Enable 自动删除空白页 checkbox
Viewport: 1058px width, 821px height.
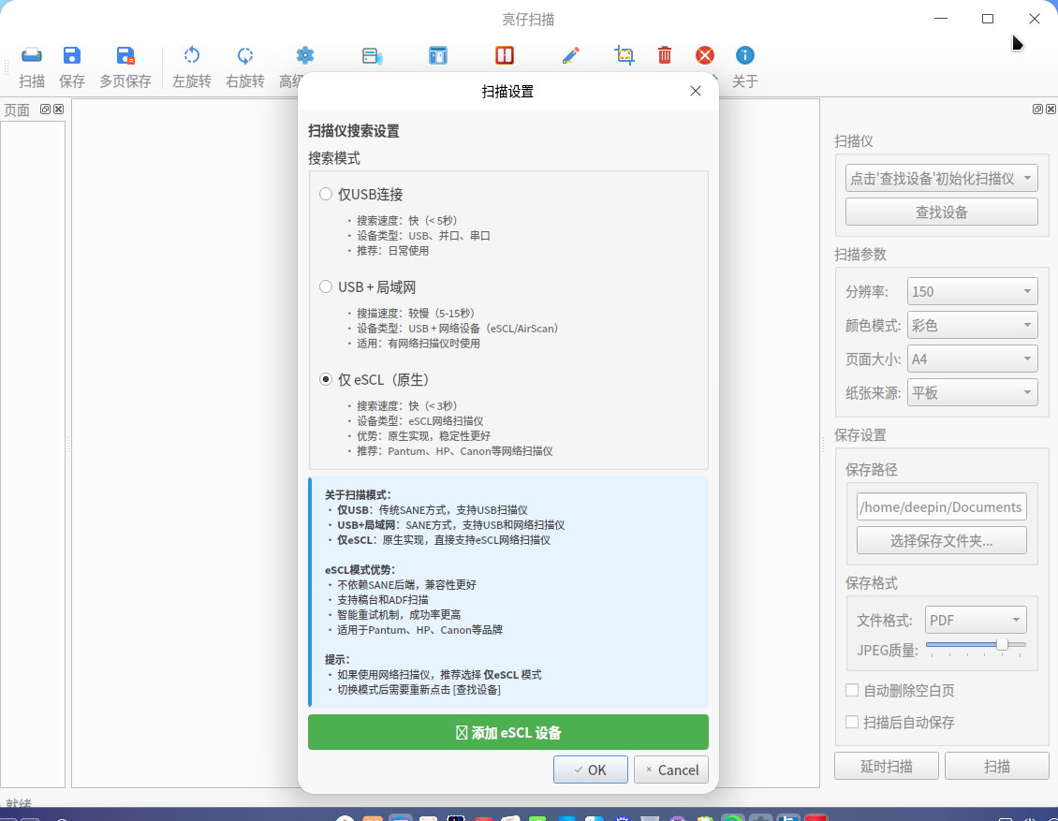(x=852, y=690)
